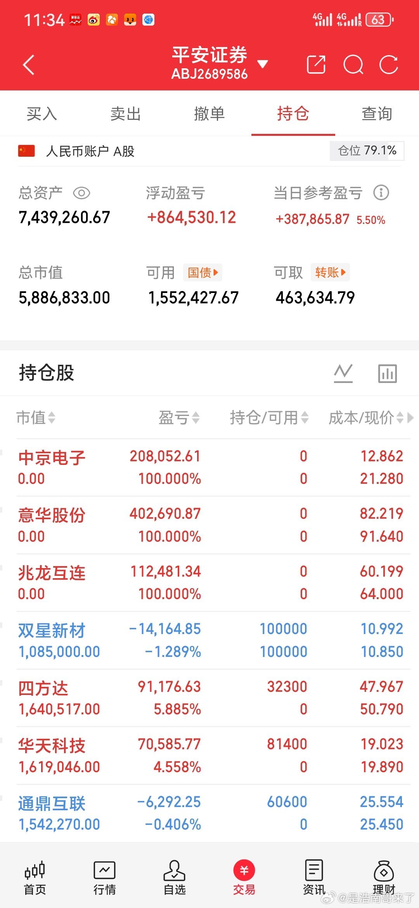The image size is (419, 908).
Task: Tap 双星新材 market value 1,085,000.00
Action: pos(59,652)
